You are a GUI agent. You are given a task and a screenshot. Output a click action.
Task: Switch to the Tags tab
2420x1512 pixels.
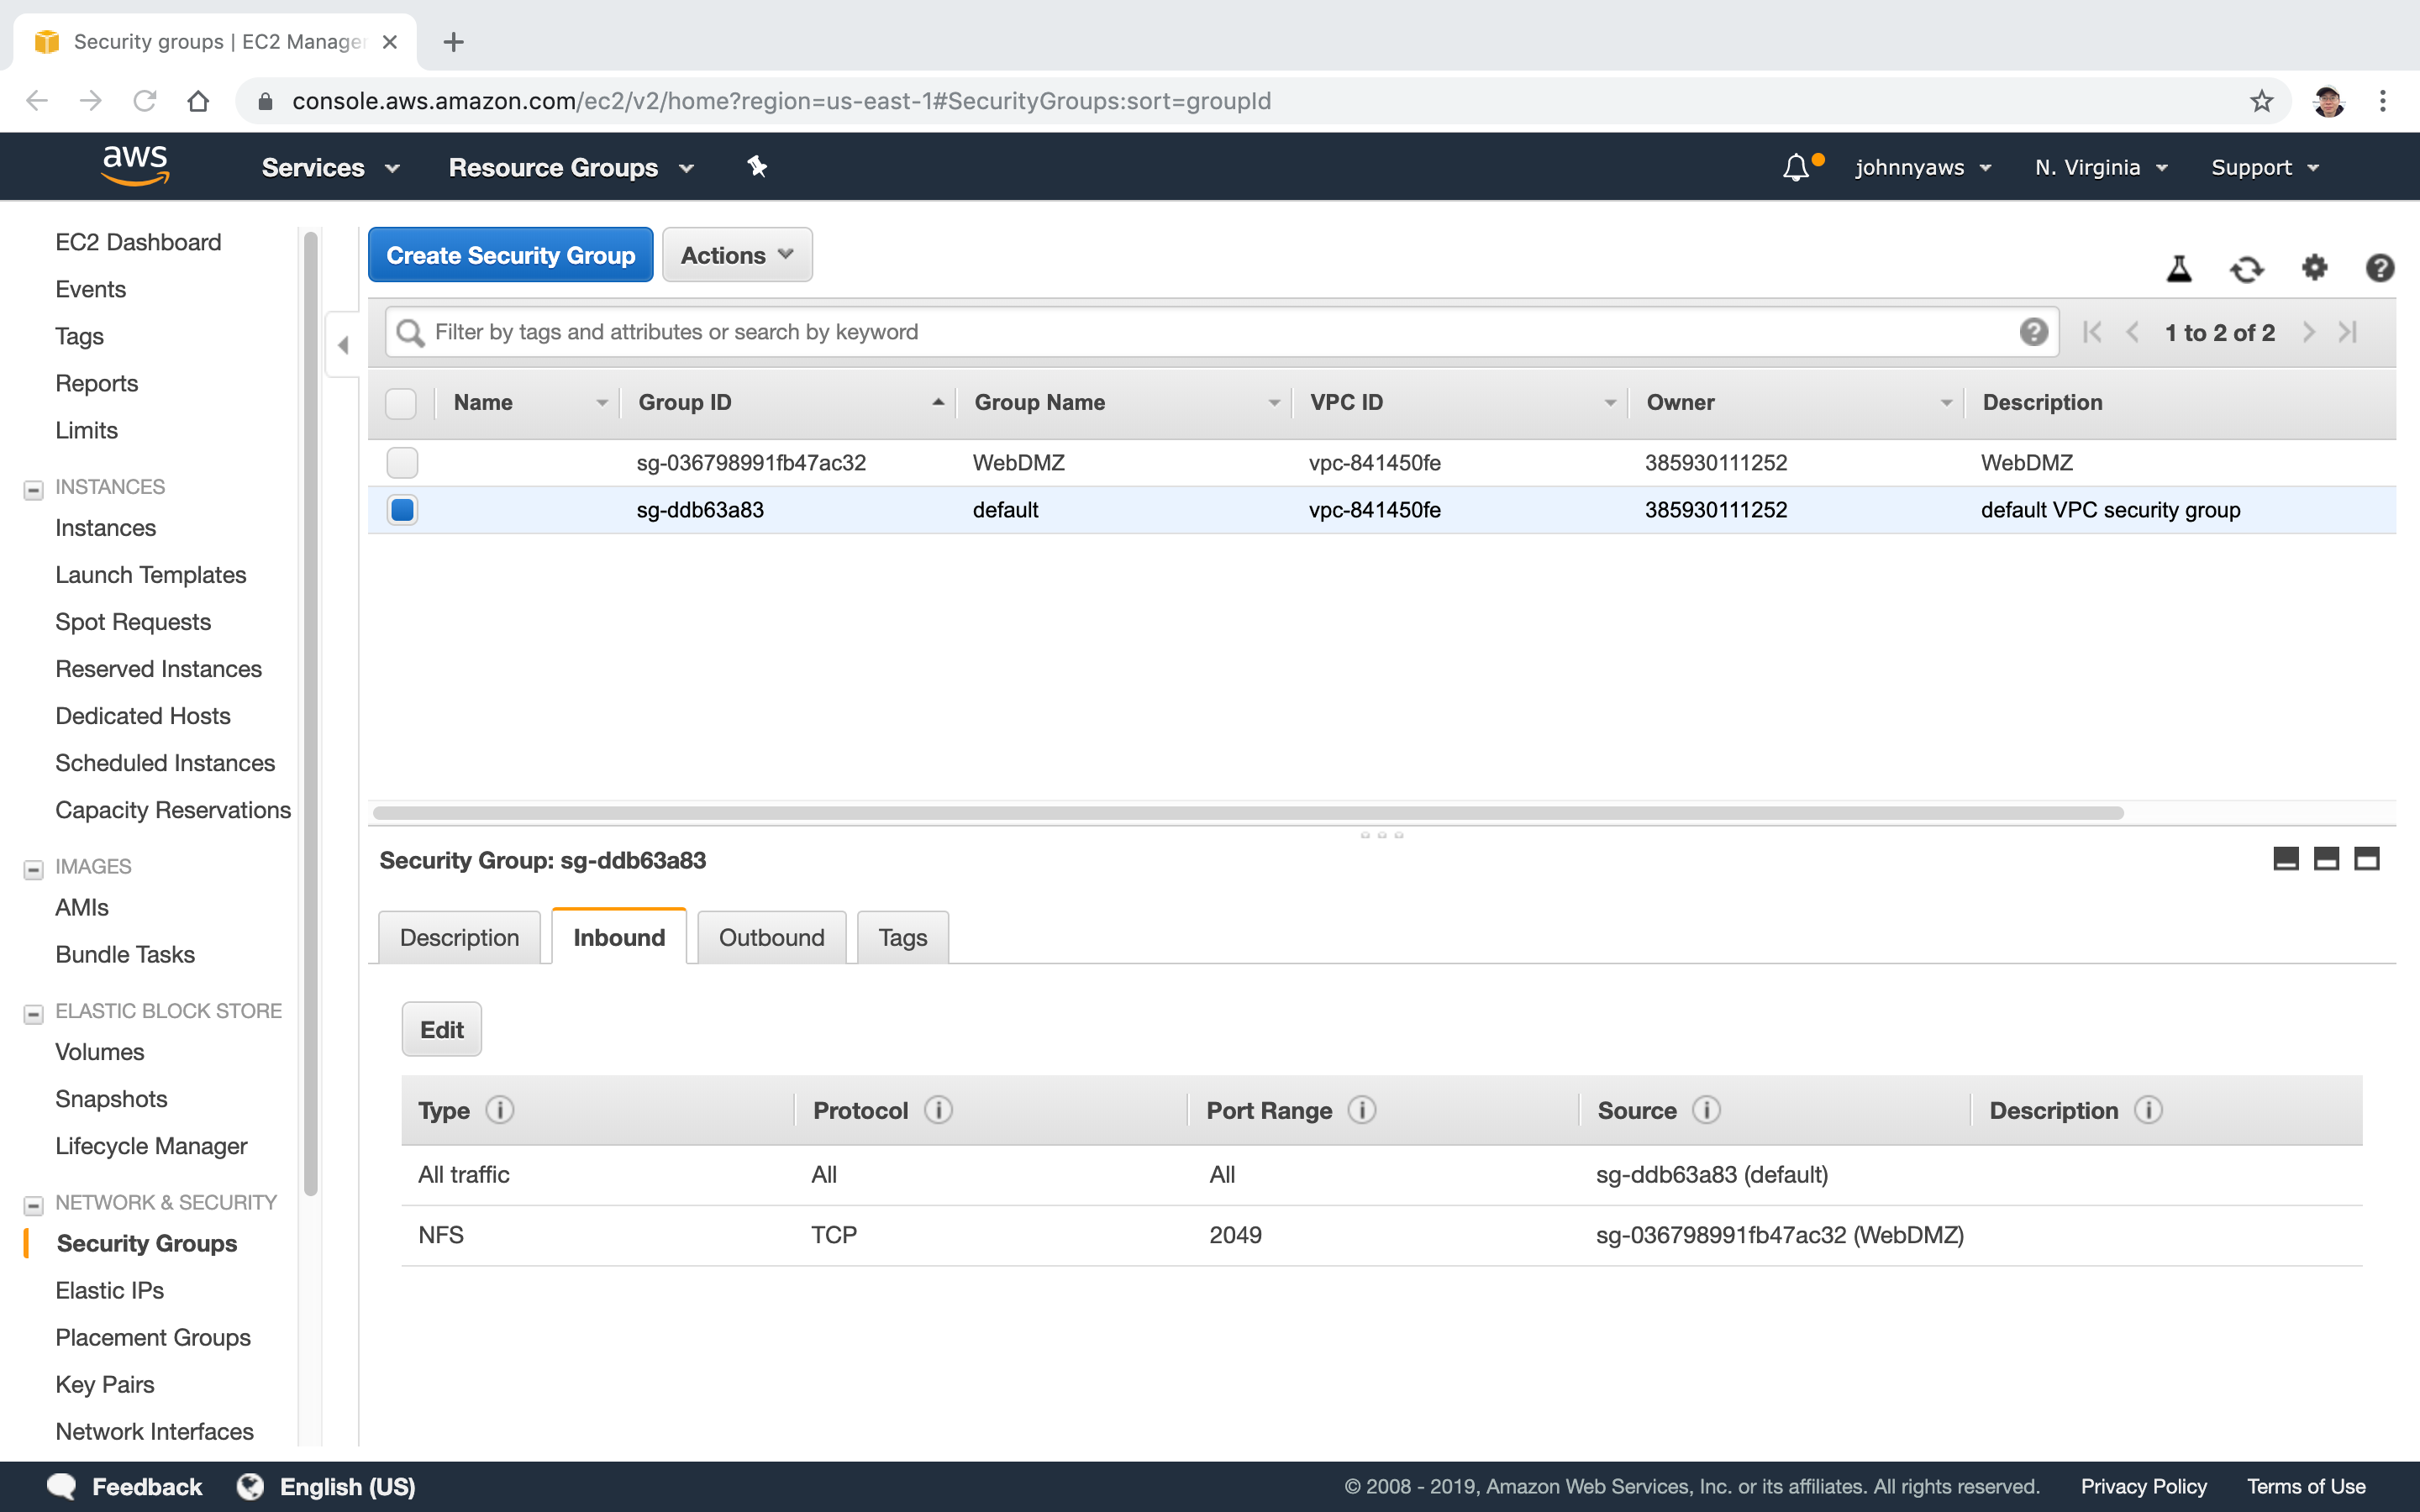[902, 937]
